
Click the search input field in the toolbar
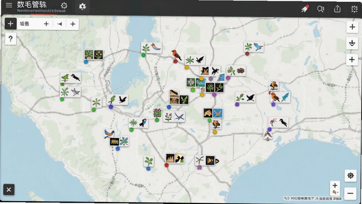[x=29, y=24]
